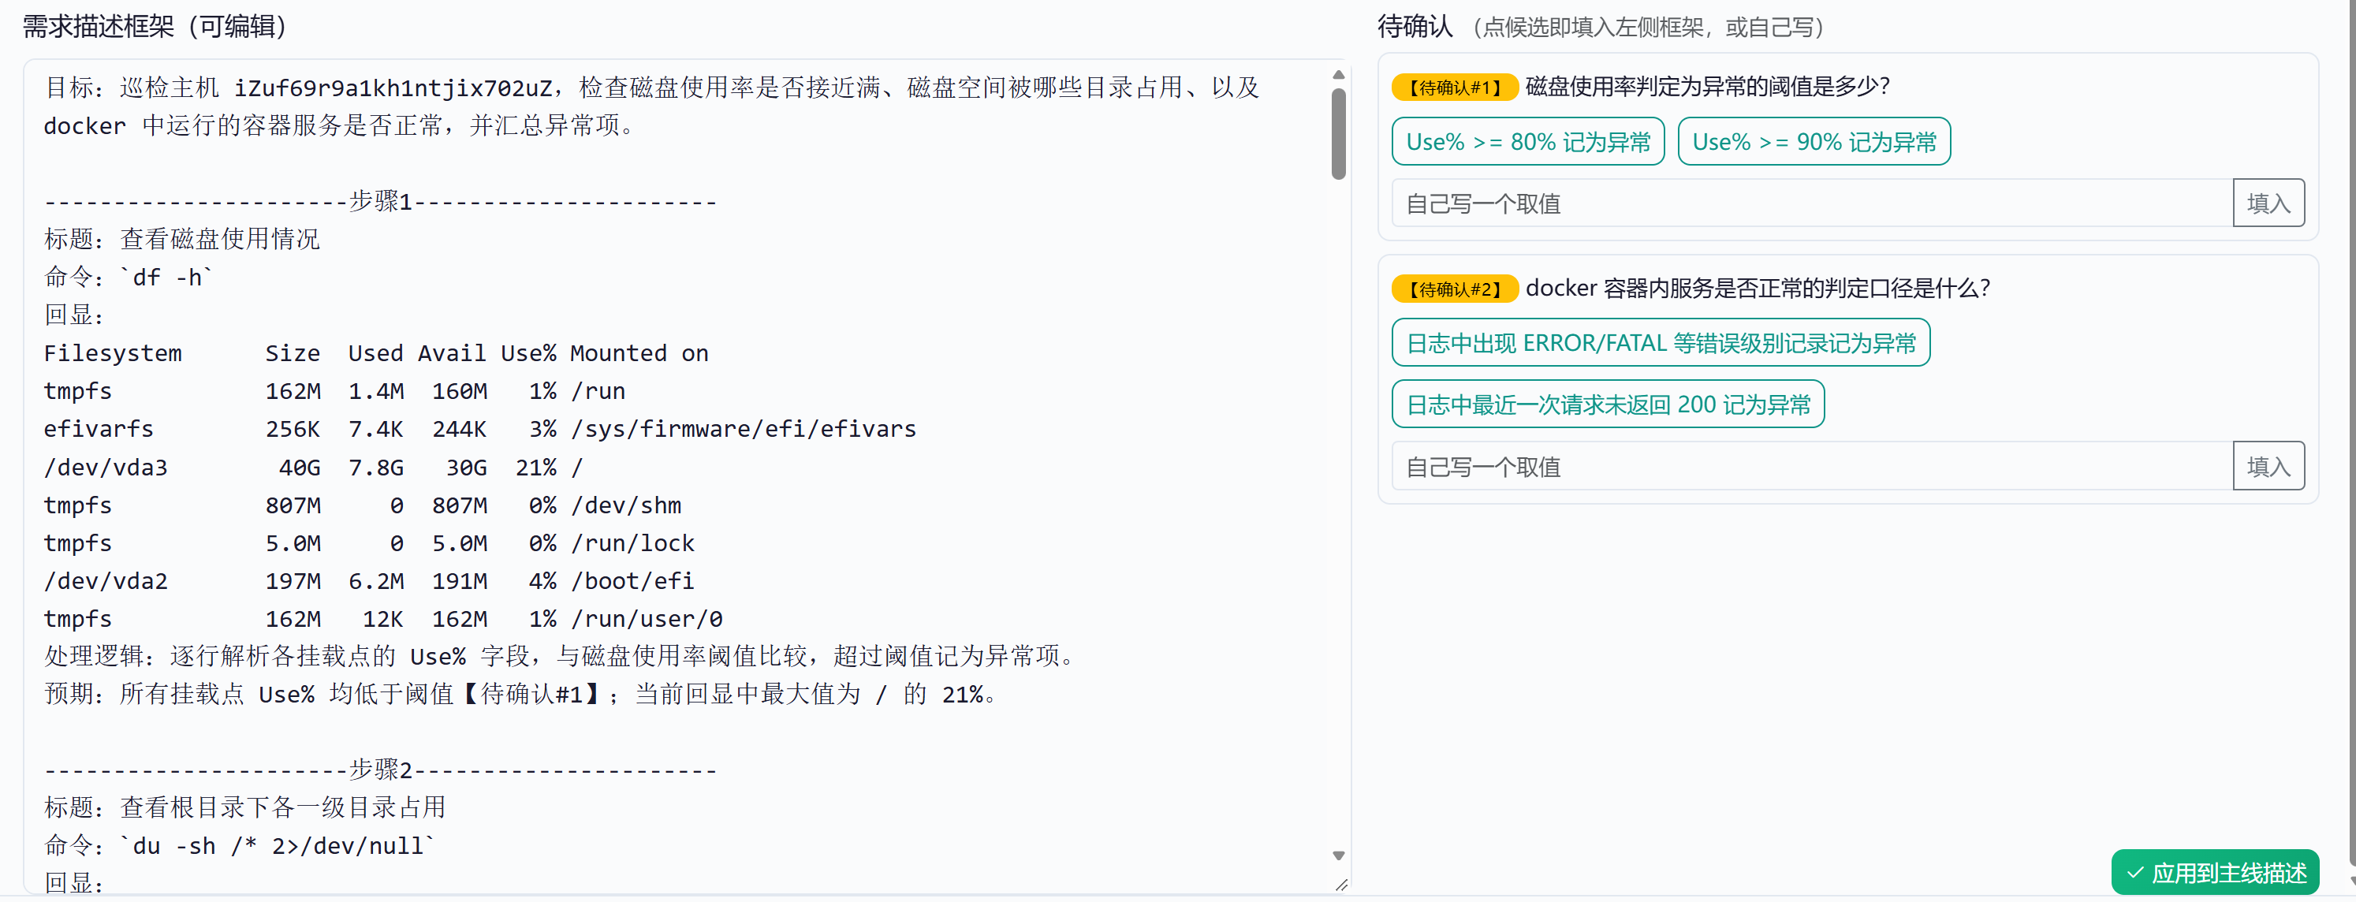Image resolution: width=2356 pixels, height=902 pixels.
Task: Click the textarea scrollbar up arrow
Action: (1338, 75)
